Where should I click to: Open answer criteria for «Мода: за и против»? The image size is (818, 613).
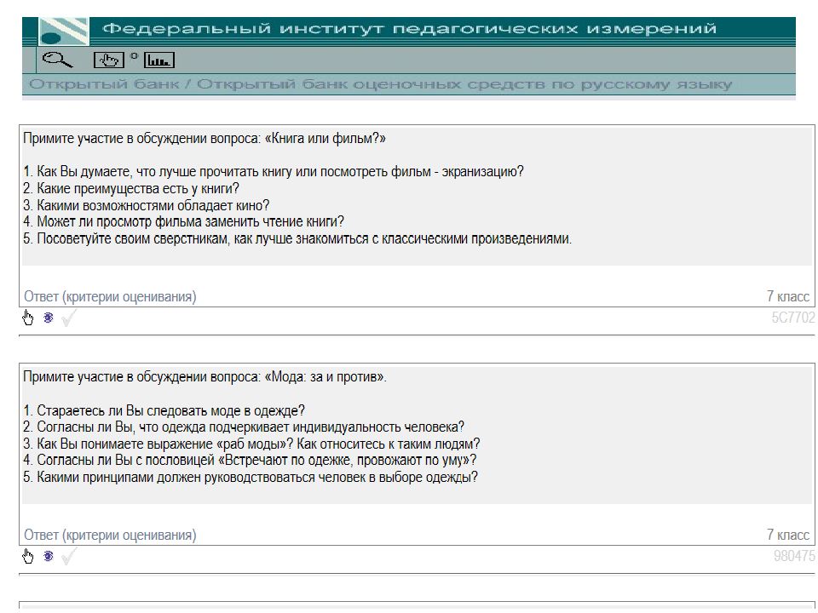pos(110,536)
